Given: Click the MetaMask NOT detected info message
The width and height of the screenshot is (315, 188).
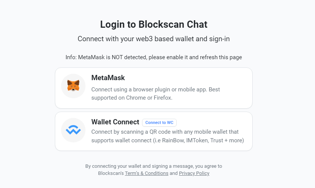Looking at the screenshot, I should (154, 57).
